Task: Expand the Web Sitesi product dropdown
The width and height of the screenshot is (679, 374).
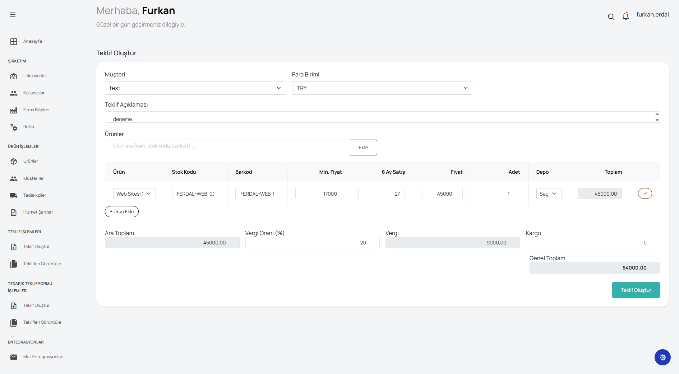Action: pyautogui.click(x=134, y=194)
